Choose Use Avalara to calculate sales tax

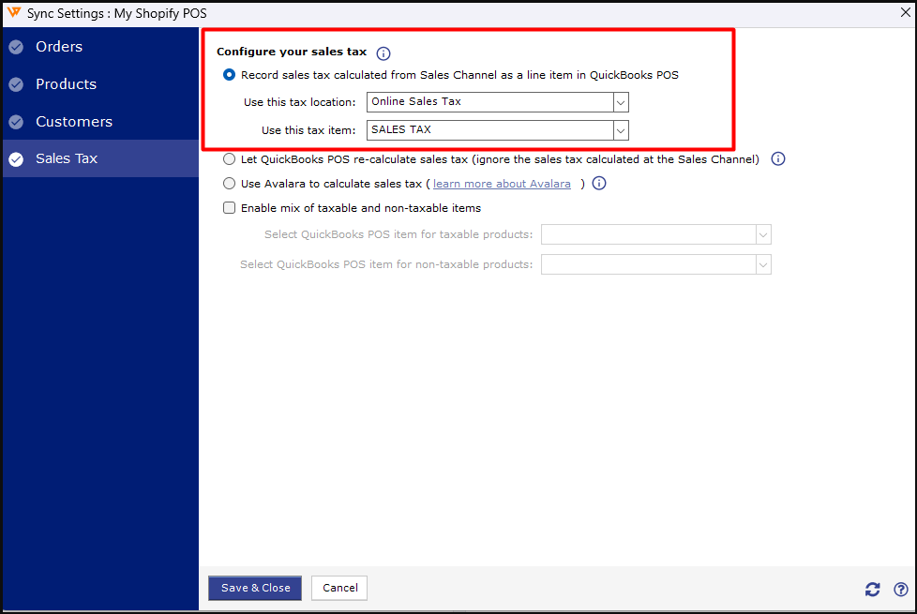230,184
